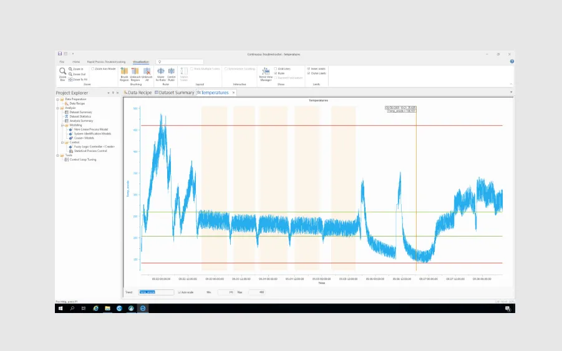
Task: Pin the Project Explorer panel
Action: click(113, 93)
